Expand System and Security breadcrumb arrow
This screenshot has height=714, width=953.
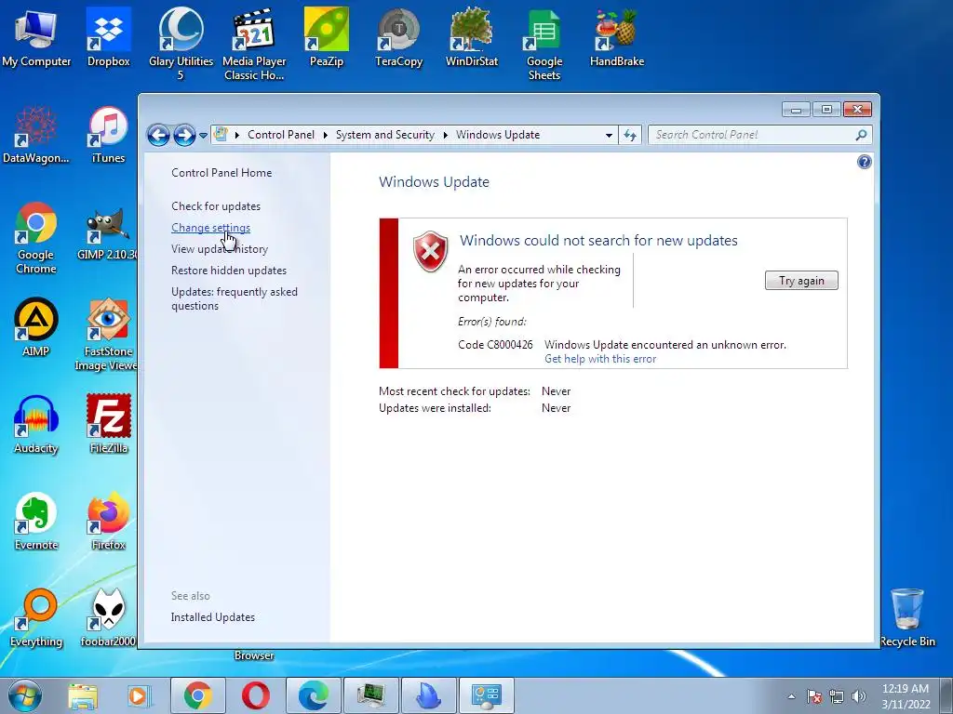[x=446, y=135]
